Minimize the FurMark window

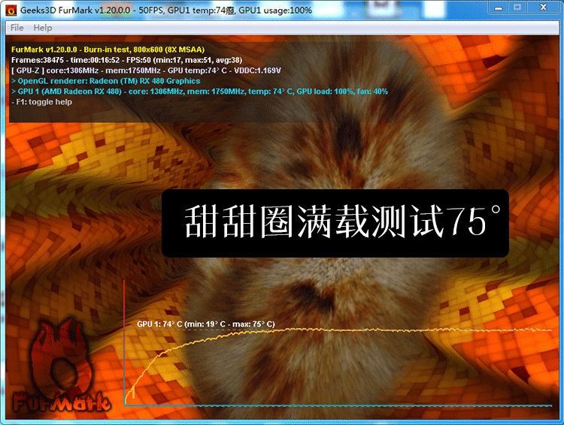point(498,8)
